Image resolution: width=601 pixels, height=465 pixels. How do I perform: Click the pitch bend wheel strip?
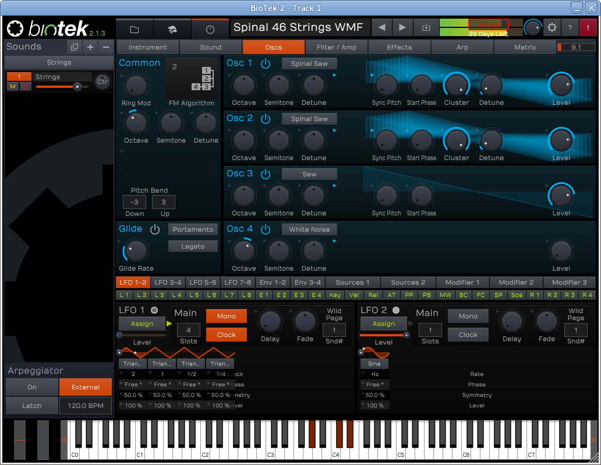(x=20, y=440)
